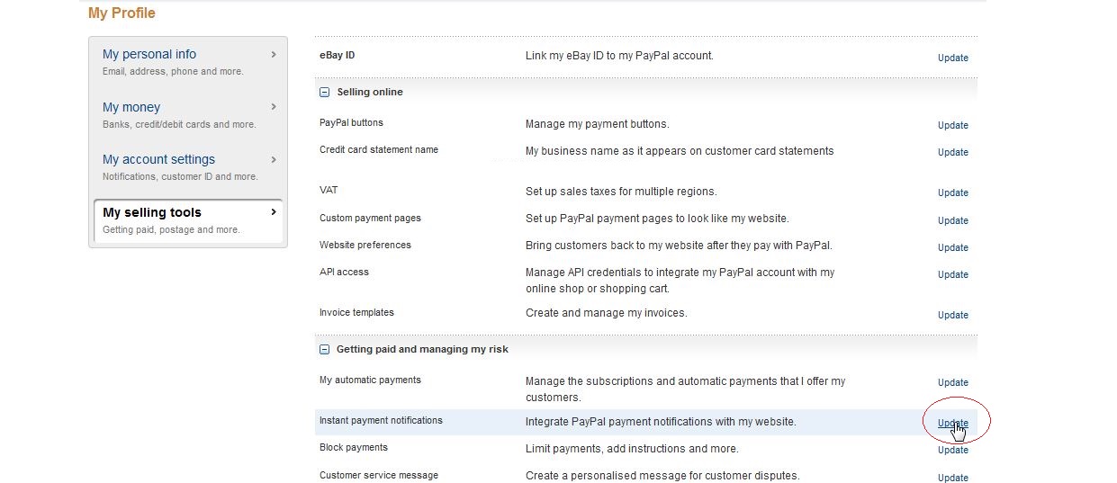
Task: Click chevron arrow beside My selling tools
Action: [x=274, y=212]
